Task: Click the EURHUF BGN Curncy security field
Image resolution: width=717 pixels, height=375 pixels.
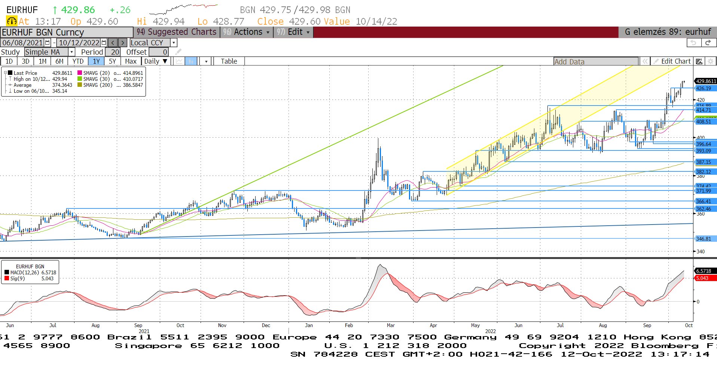Action: pos(67,32)
